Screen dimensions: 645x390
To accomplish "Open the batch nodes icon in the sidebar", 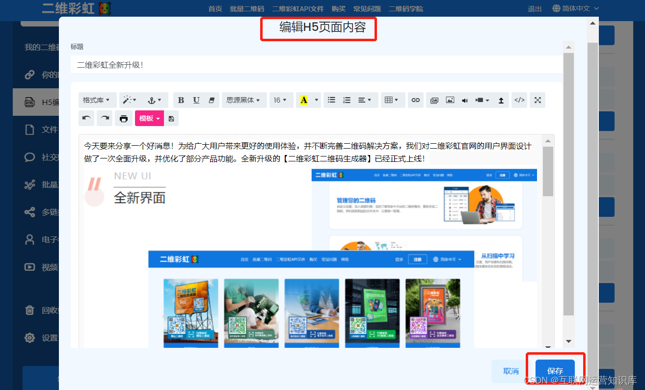I will click(30, 185).
